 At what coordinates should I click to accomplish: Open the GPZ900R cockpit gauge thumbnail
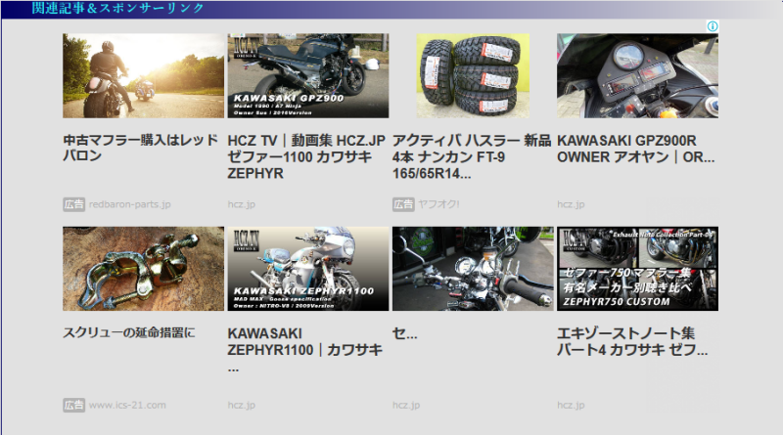[638, 76]
